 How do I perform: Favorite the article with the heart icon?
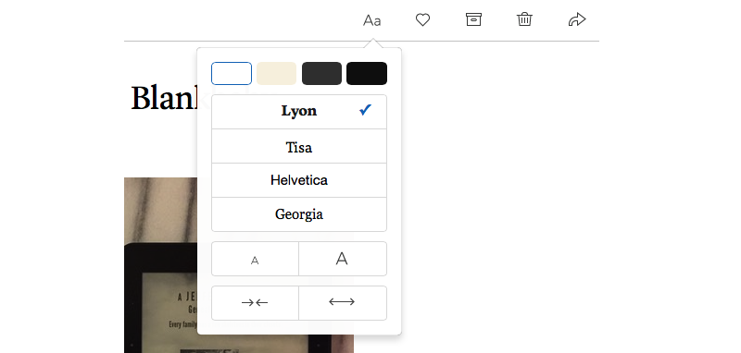point(422,19)
